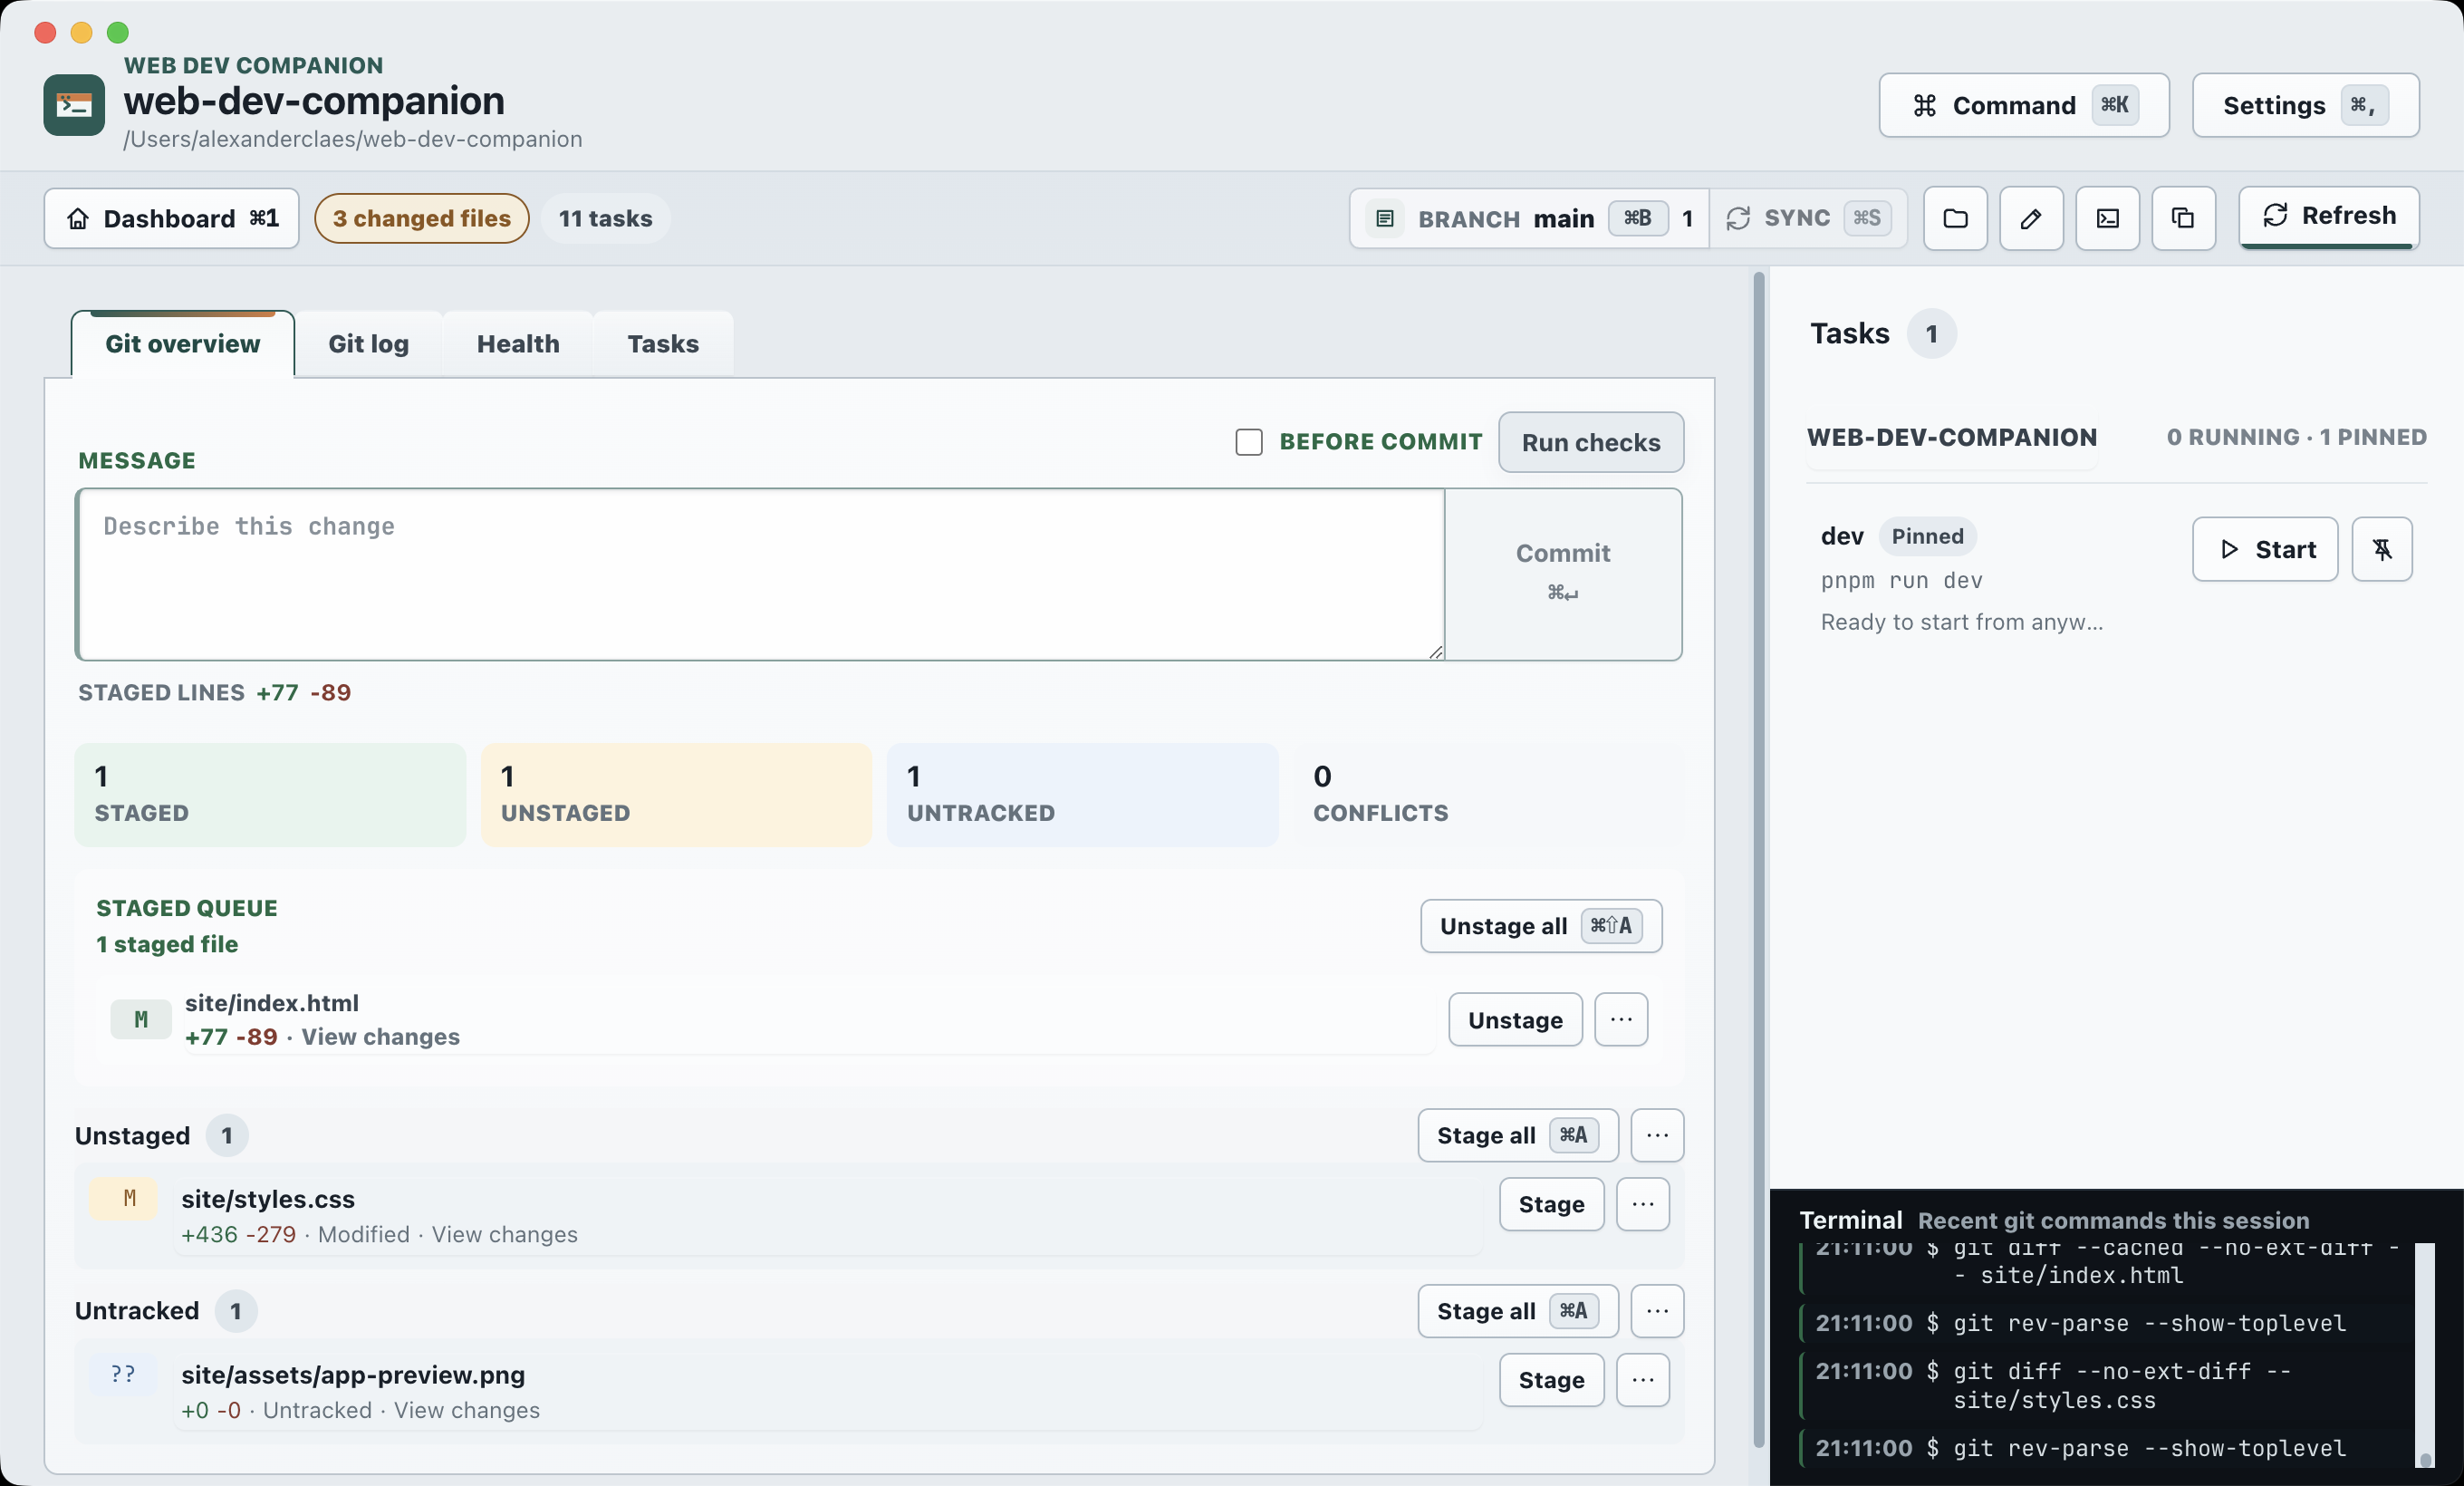Open more options for site/styles.css row
Screen dimensions: 2464x1486
coord(1643,1204)
